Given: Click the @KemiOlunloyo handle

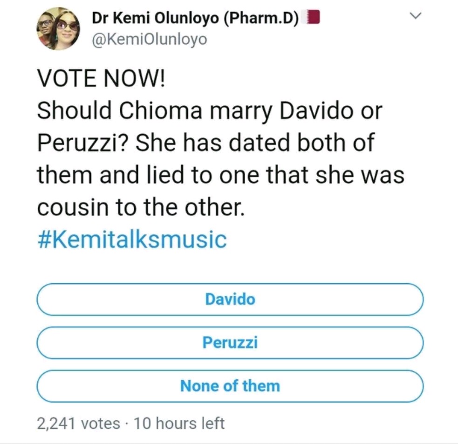Looking at the screenshot, I should click(149, 39).
